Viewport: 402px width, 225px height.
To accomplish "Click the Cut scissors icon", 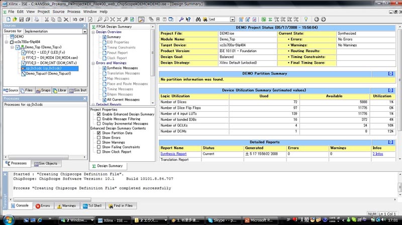I will point(47,20).
